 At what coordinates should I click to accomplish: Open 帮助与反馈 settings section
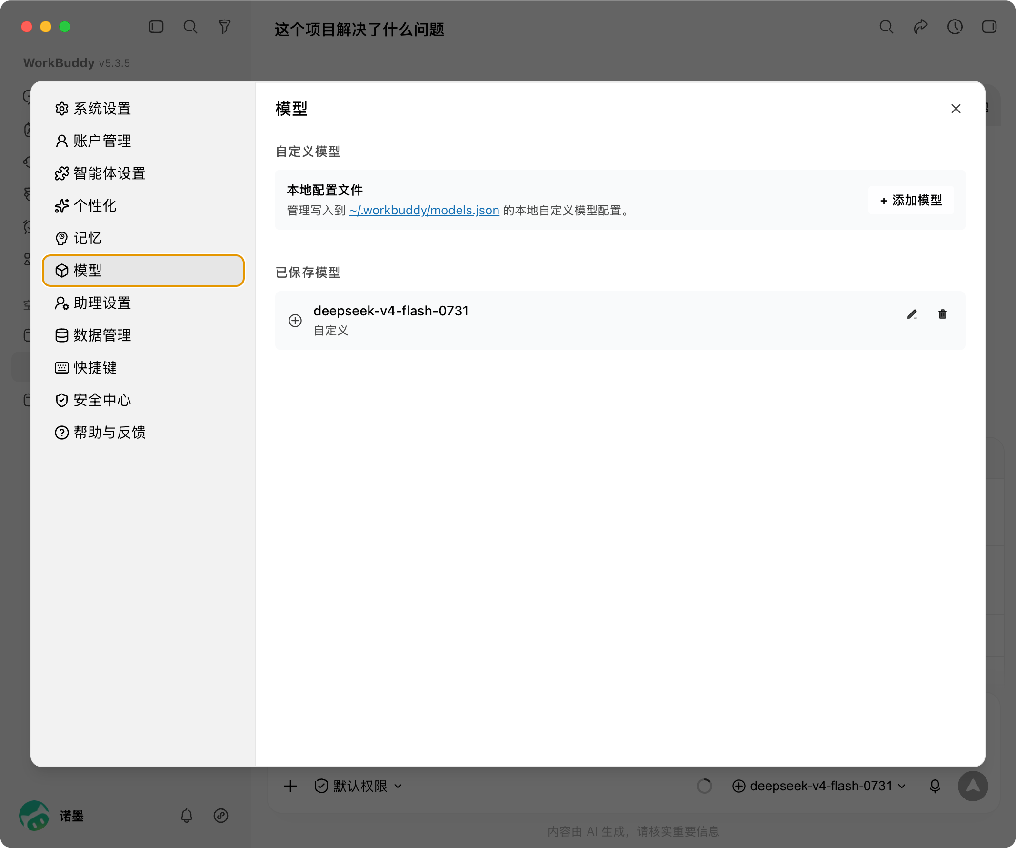[x=143, y=433]
